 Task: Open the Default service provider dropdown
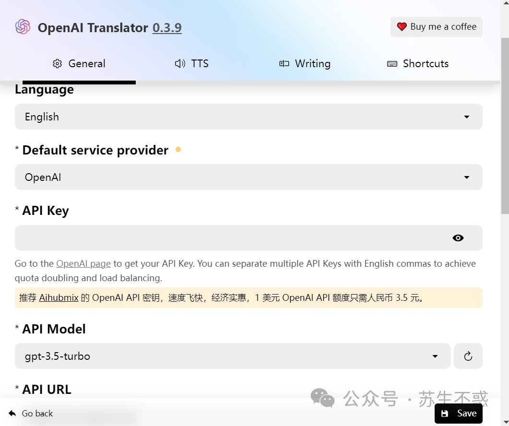(249, 177)
